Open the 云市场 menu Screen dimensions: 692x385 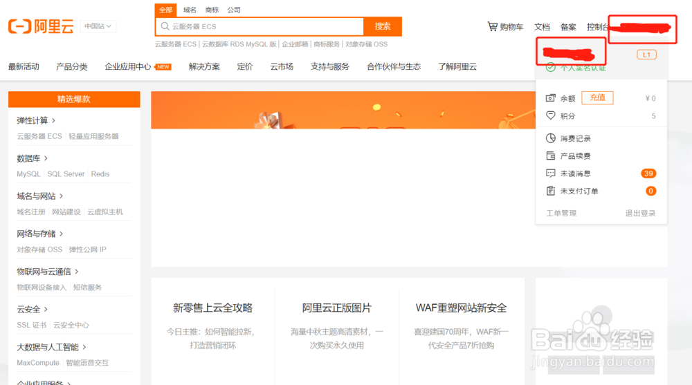pos(282,66)
